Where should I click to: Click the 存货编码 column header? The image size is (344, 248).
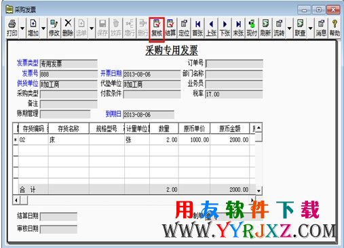[x=33, y=129]
